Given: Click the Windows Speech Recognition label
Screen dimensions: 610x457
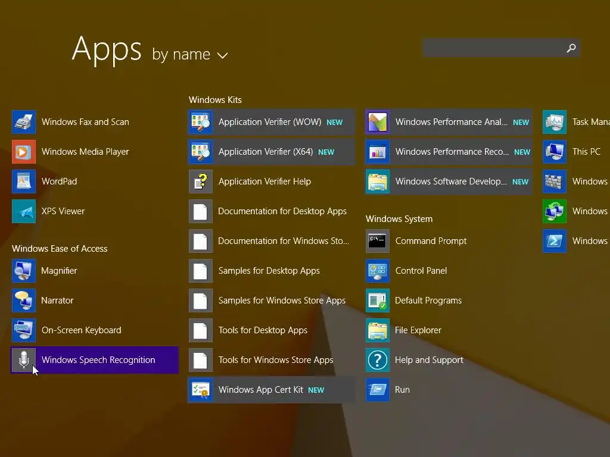Looking at the screenshot, I should 98,360.
